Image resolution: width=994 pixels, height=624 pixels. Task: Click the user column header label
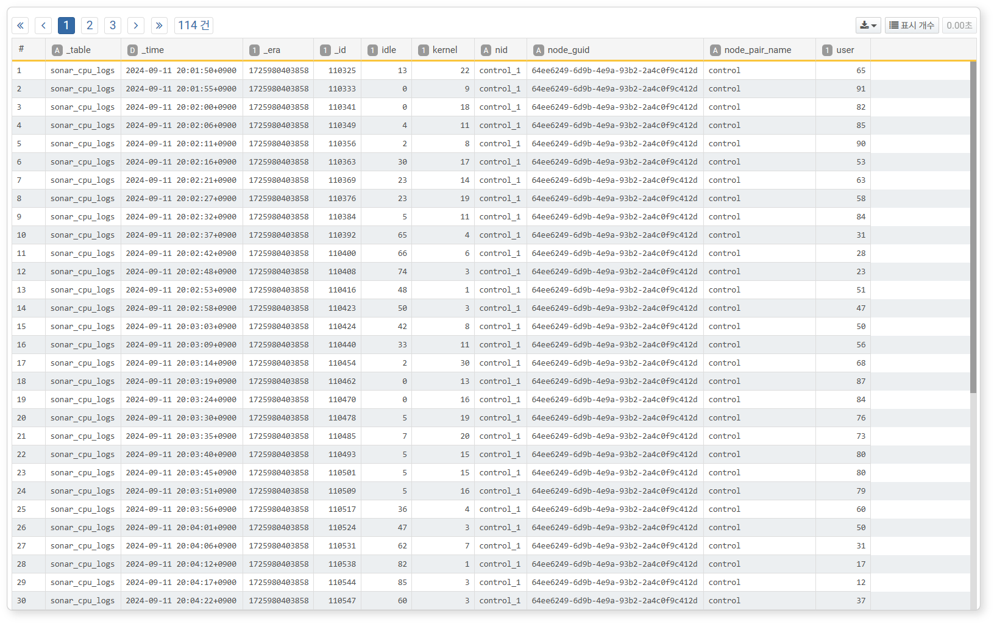coord(845,50)
